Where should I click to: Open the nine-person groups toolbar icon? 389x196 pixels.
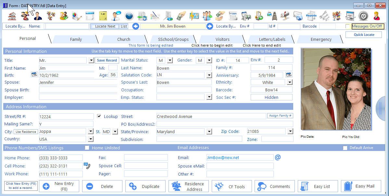point(51,16)
